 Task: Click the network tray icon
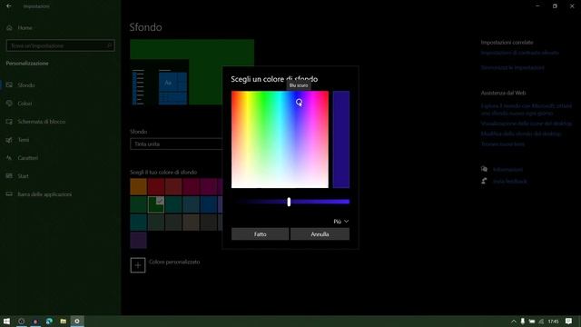coord(541,321)
